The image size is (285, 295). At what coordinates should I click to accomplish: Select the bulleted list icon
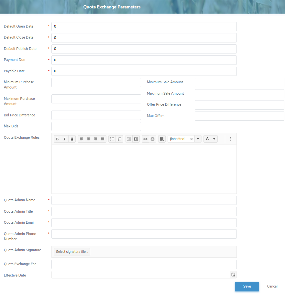[112, 139]
